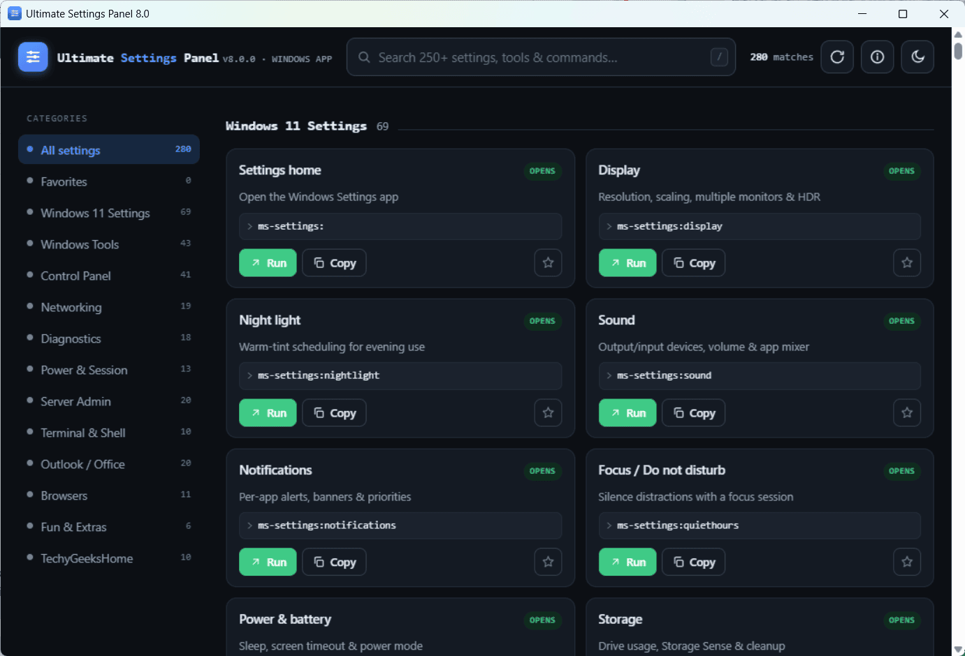This screenshot has width=965, height=656.
Task: Click the ms-settings:sound command text
Action: [x=664, y=375]
